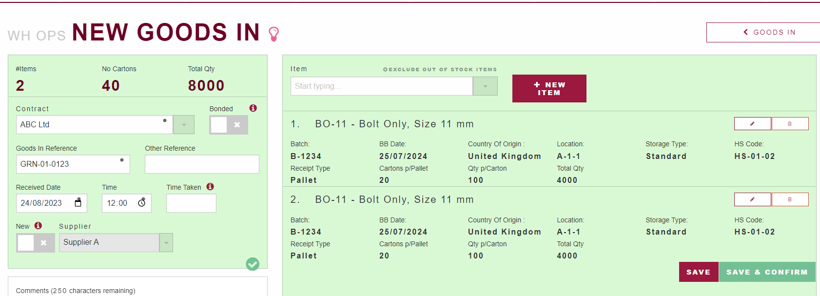Click the clock icon in the Time field

click(x=142, y=203)
